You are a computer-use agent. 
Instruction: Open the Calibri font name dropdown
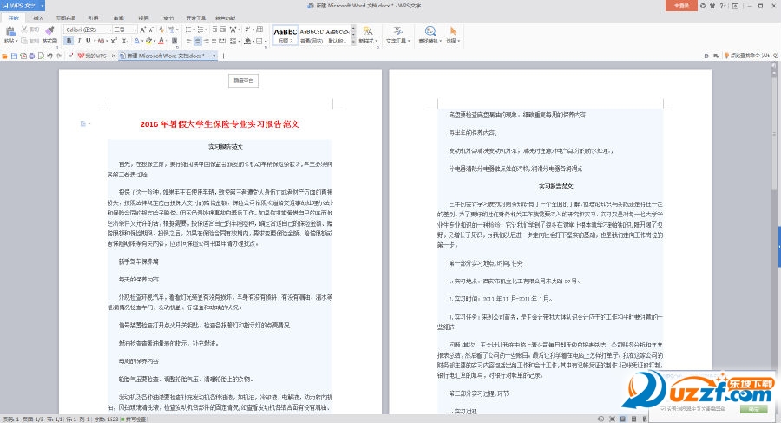pos(111,30)
